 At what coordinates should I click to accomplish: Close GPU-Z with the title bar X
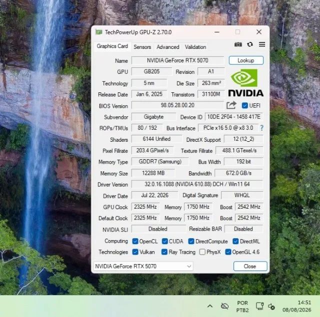[x=259, y=32]
